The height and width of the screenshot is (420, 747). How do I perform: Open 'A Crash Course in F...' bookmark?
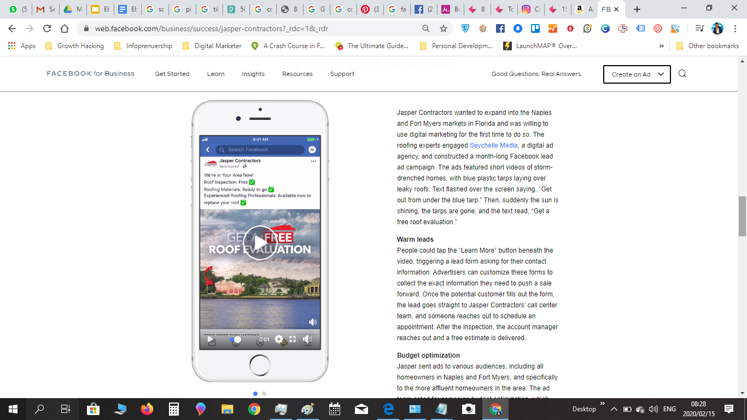click(288, 46)
